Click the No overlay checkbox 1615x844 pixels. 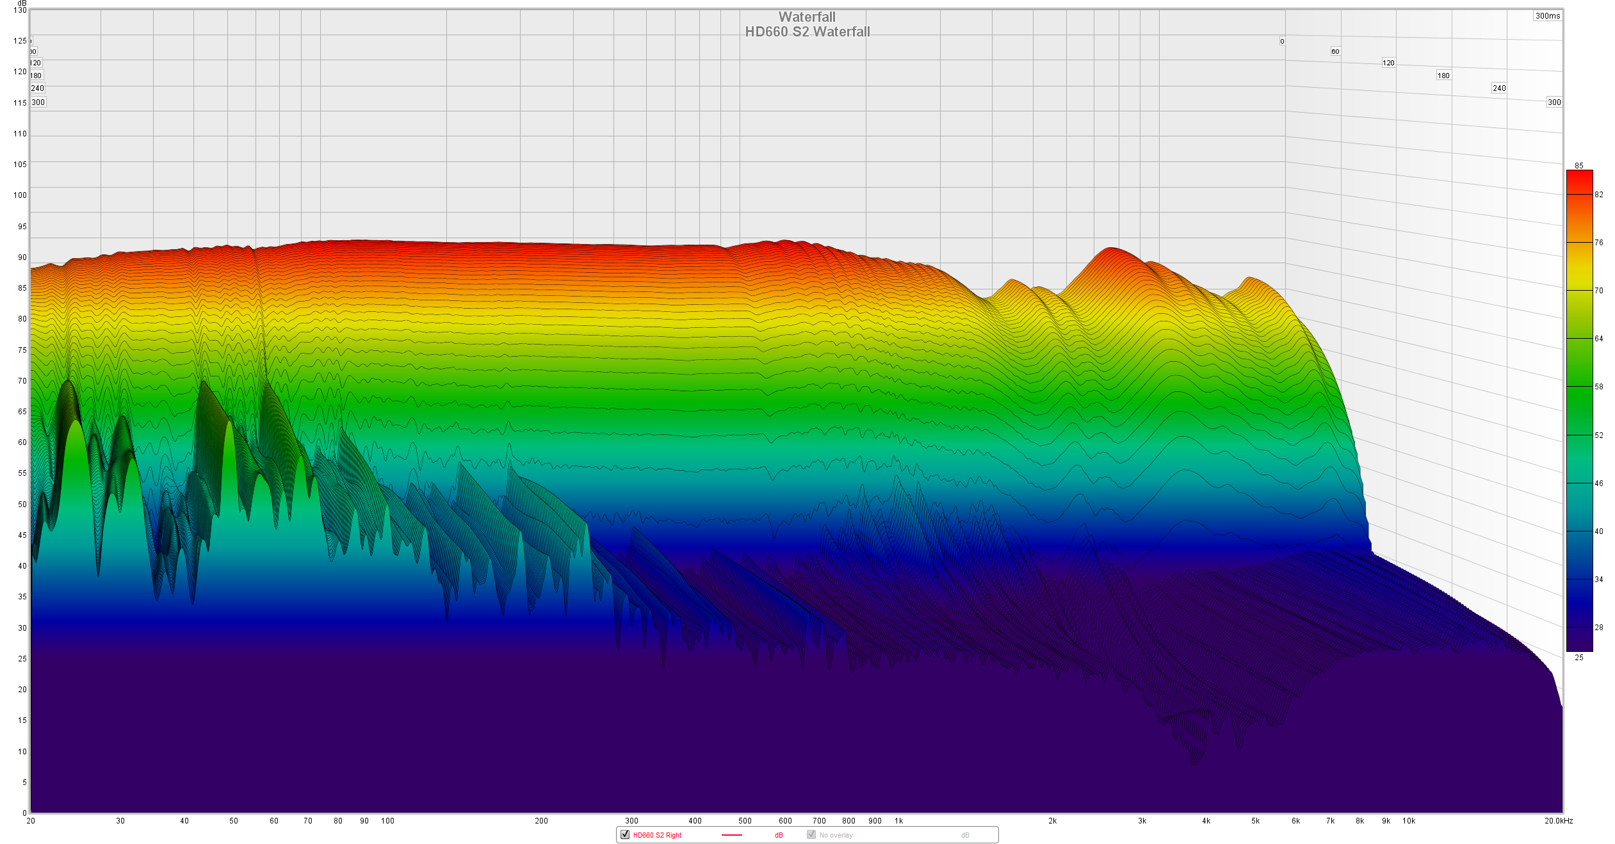tap(811, 834)
